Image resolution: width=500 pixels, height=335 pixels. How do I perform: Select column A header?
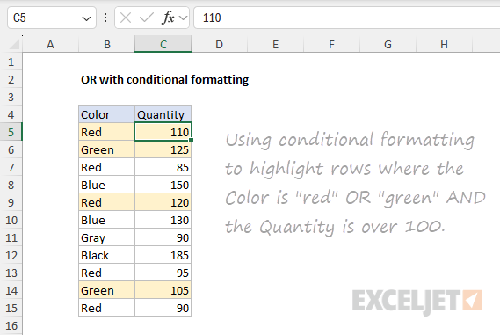click(50, 44)
